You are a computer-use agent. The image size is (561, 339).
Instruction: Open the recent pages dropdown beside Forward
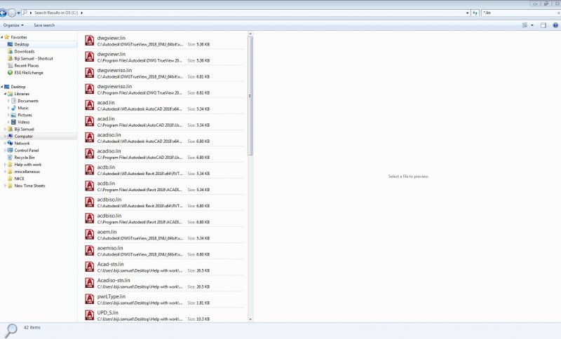point(19,13)
